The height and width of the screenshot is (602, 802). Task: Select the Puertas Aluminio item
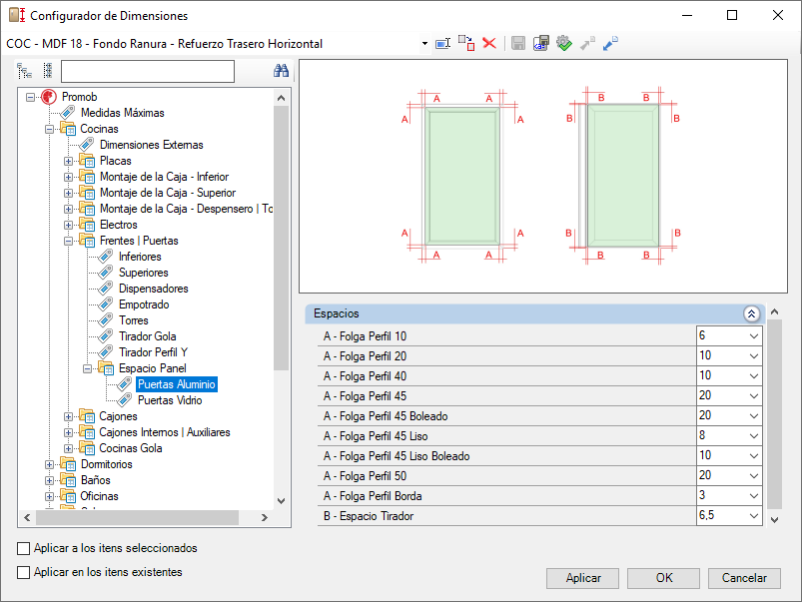coord(177,384)
